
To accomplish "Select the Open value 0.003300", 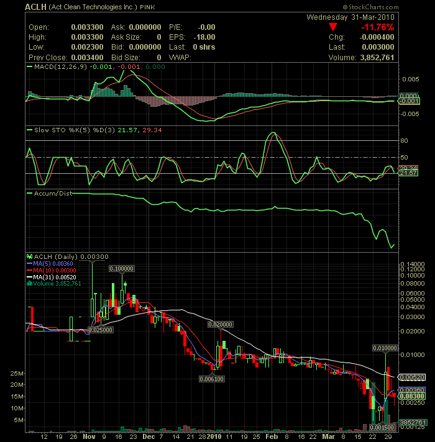I will tap(87, 27).
